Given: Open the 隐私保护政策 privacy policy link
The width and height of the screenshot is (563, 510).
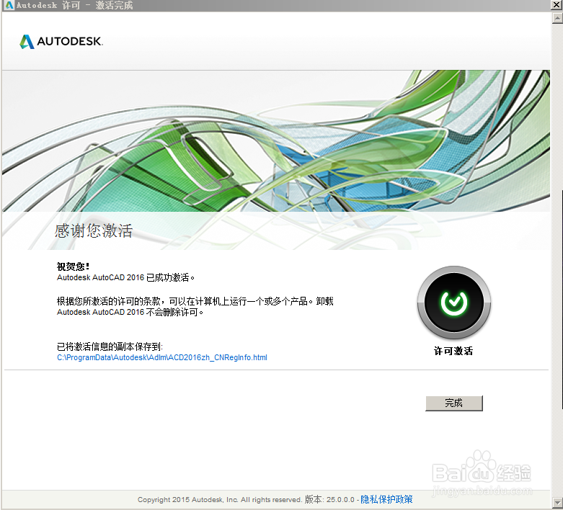Looking at the screenshot, I should tap(386, 499).
